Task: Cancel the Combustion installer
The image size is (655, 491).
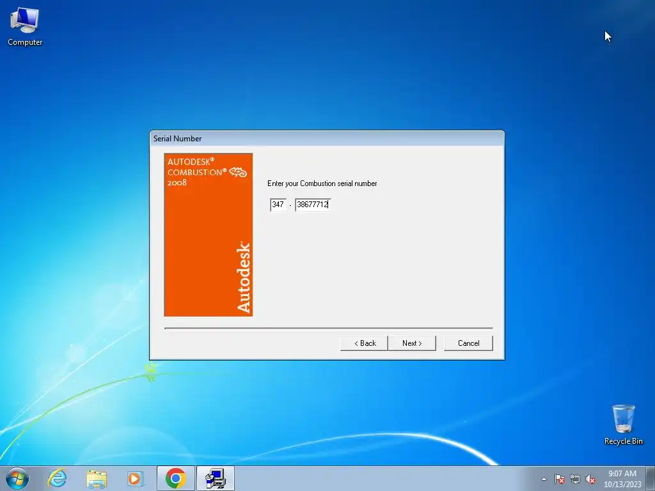Action: (468, 343)
